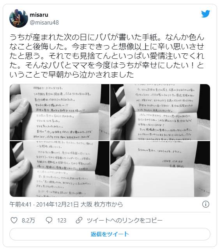Open the @misaru48 handle link
The image size is (219, 249).
click(x=44, y=22)
